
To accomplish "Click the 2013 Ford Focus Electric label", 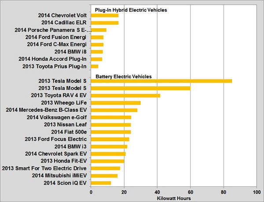I will coord(56,139).
